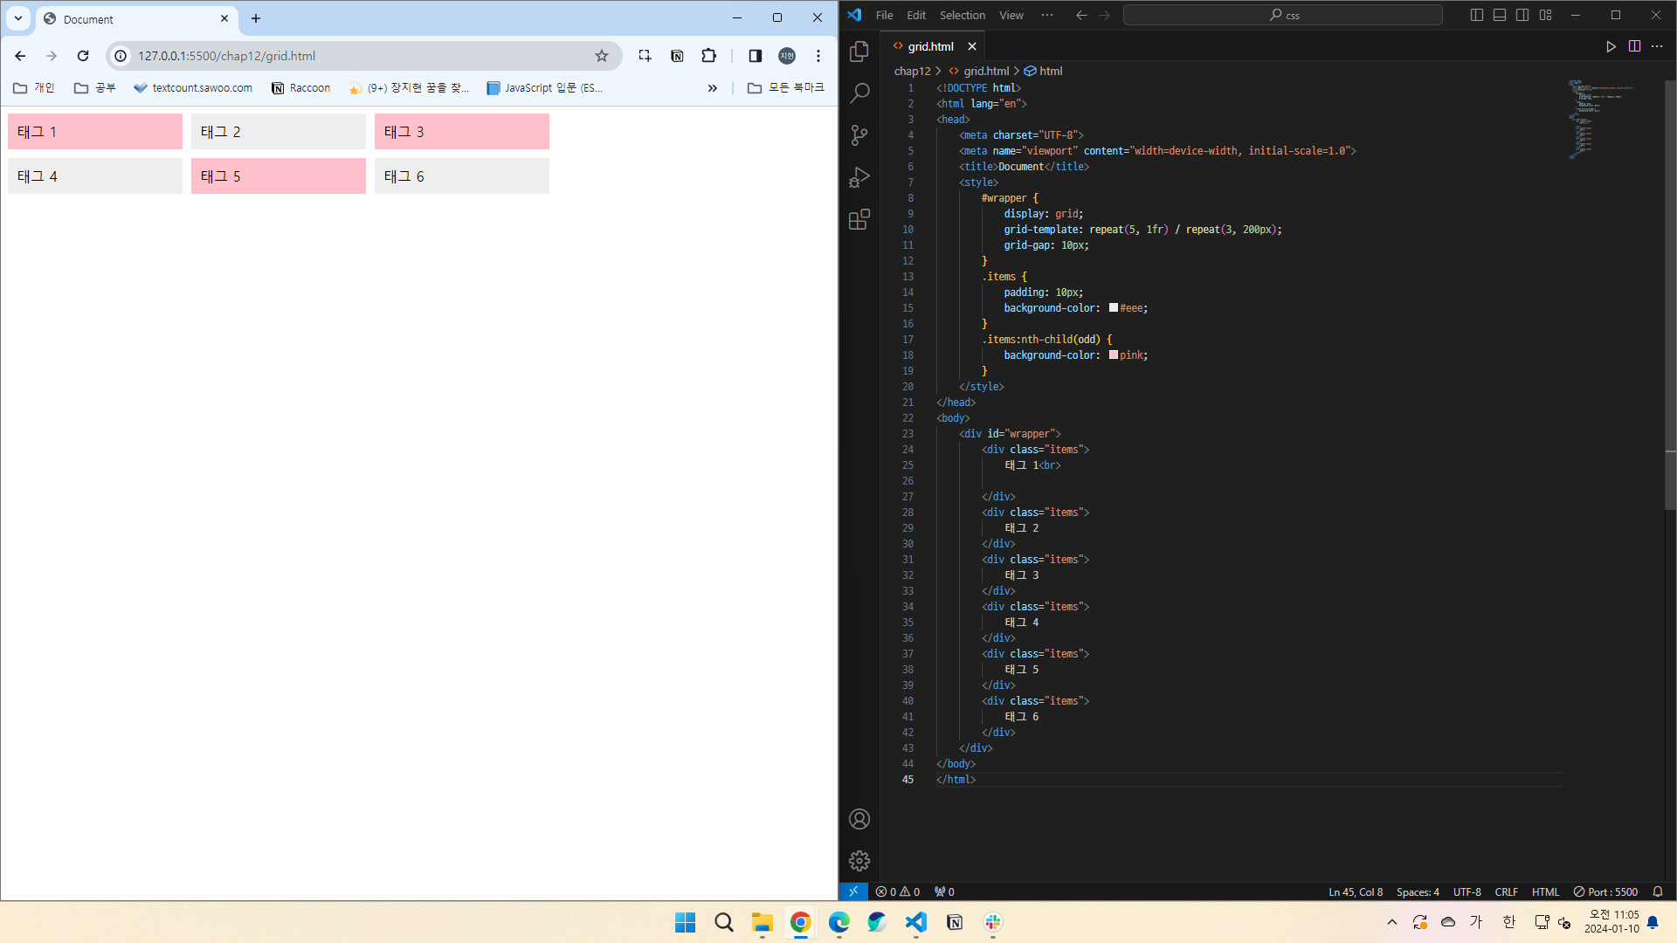Click the Notion web clipper extension icon
Screen dimensions: 1677x943
[x=677, y=56]
